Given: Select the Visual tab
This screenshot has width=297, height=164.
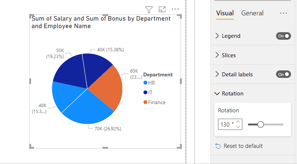Looking at the screenshot, I should pyautogui.click(x=225, y=13).
